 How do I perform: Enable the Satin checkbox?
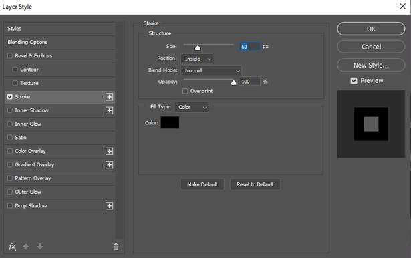tap(10, 138)
